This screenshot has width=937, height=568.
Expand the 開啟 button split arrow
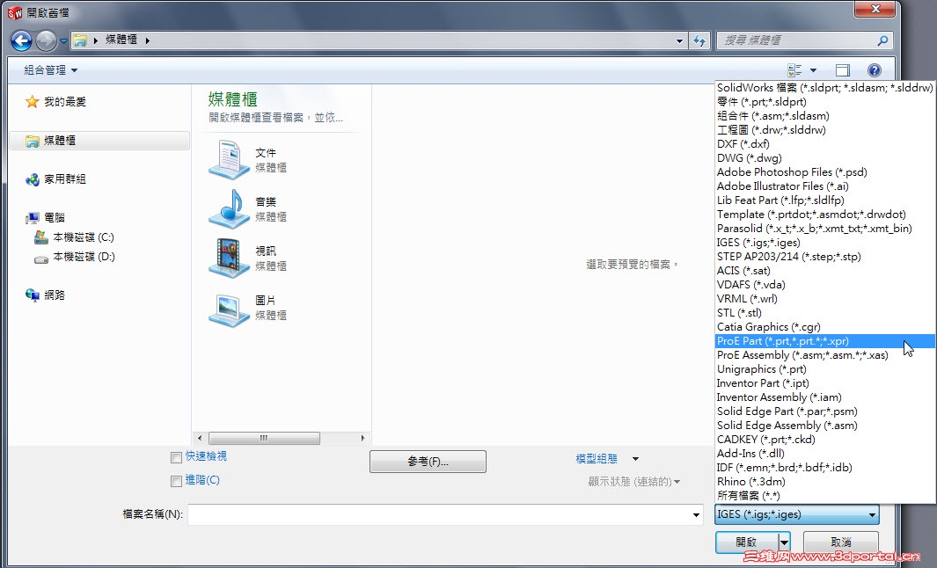[x=785, y=543]
